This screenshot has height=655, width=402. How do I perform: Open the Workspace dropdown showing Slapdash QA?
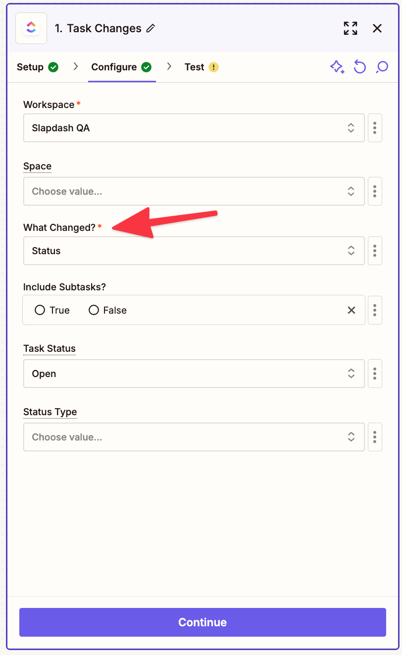(194, 128)
